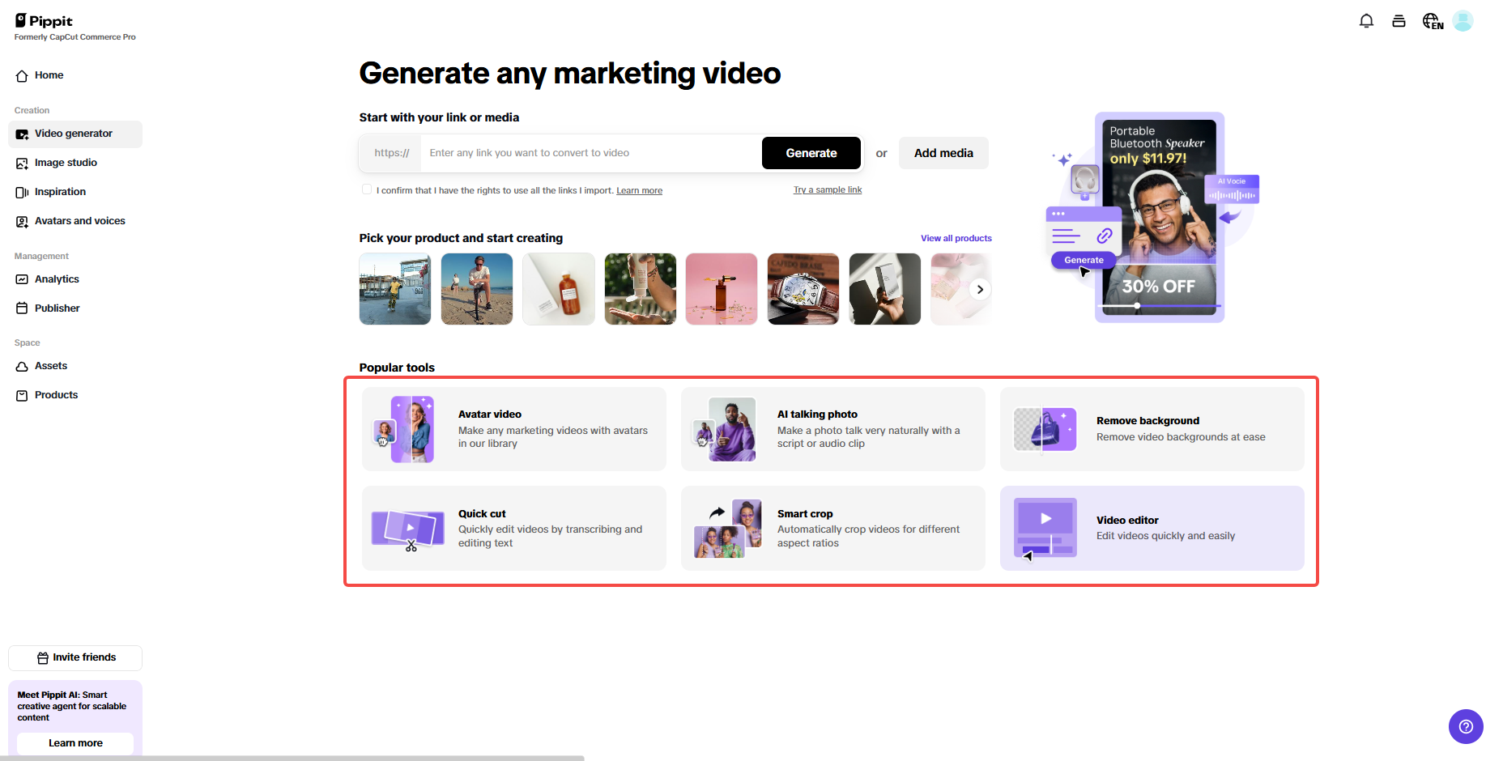The height and width of the screenshot is (761, 1503).
Task: Open the help widget
Action: tap(1466, 726)
